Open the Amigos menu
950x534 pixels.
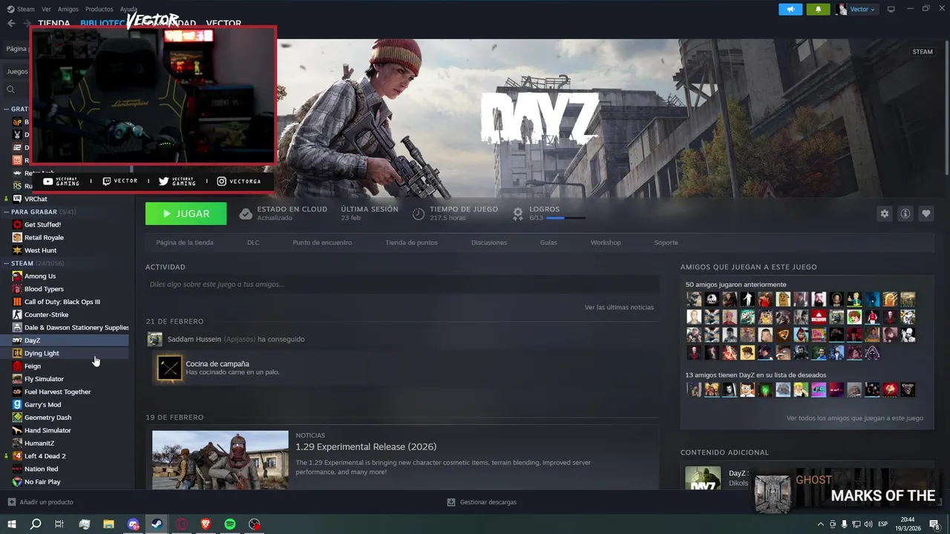(68, 10)
